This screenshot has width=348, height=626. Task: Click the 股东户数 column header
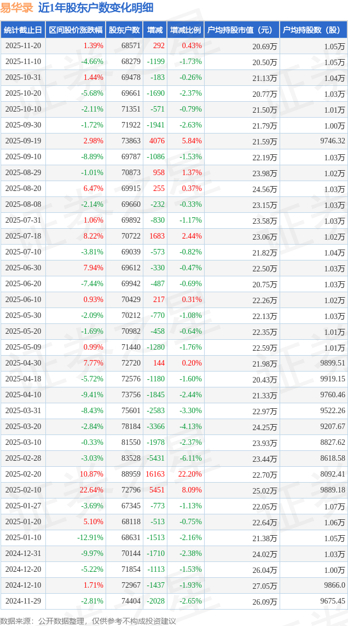point(124,30)
